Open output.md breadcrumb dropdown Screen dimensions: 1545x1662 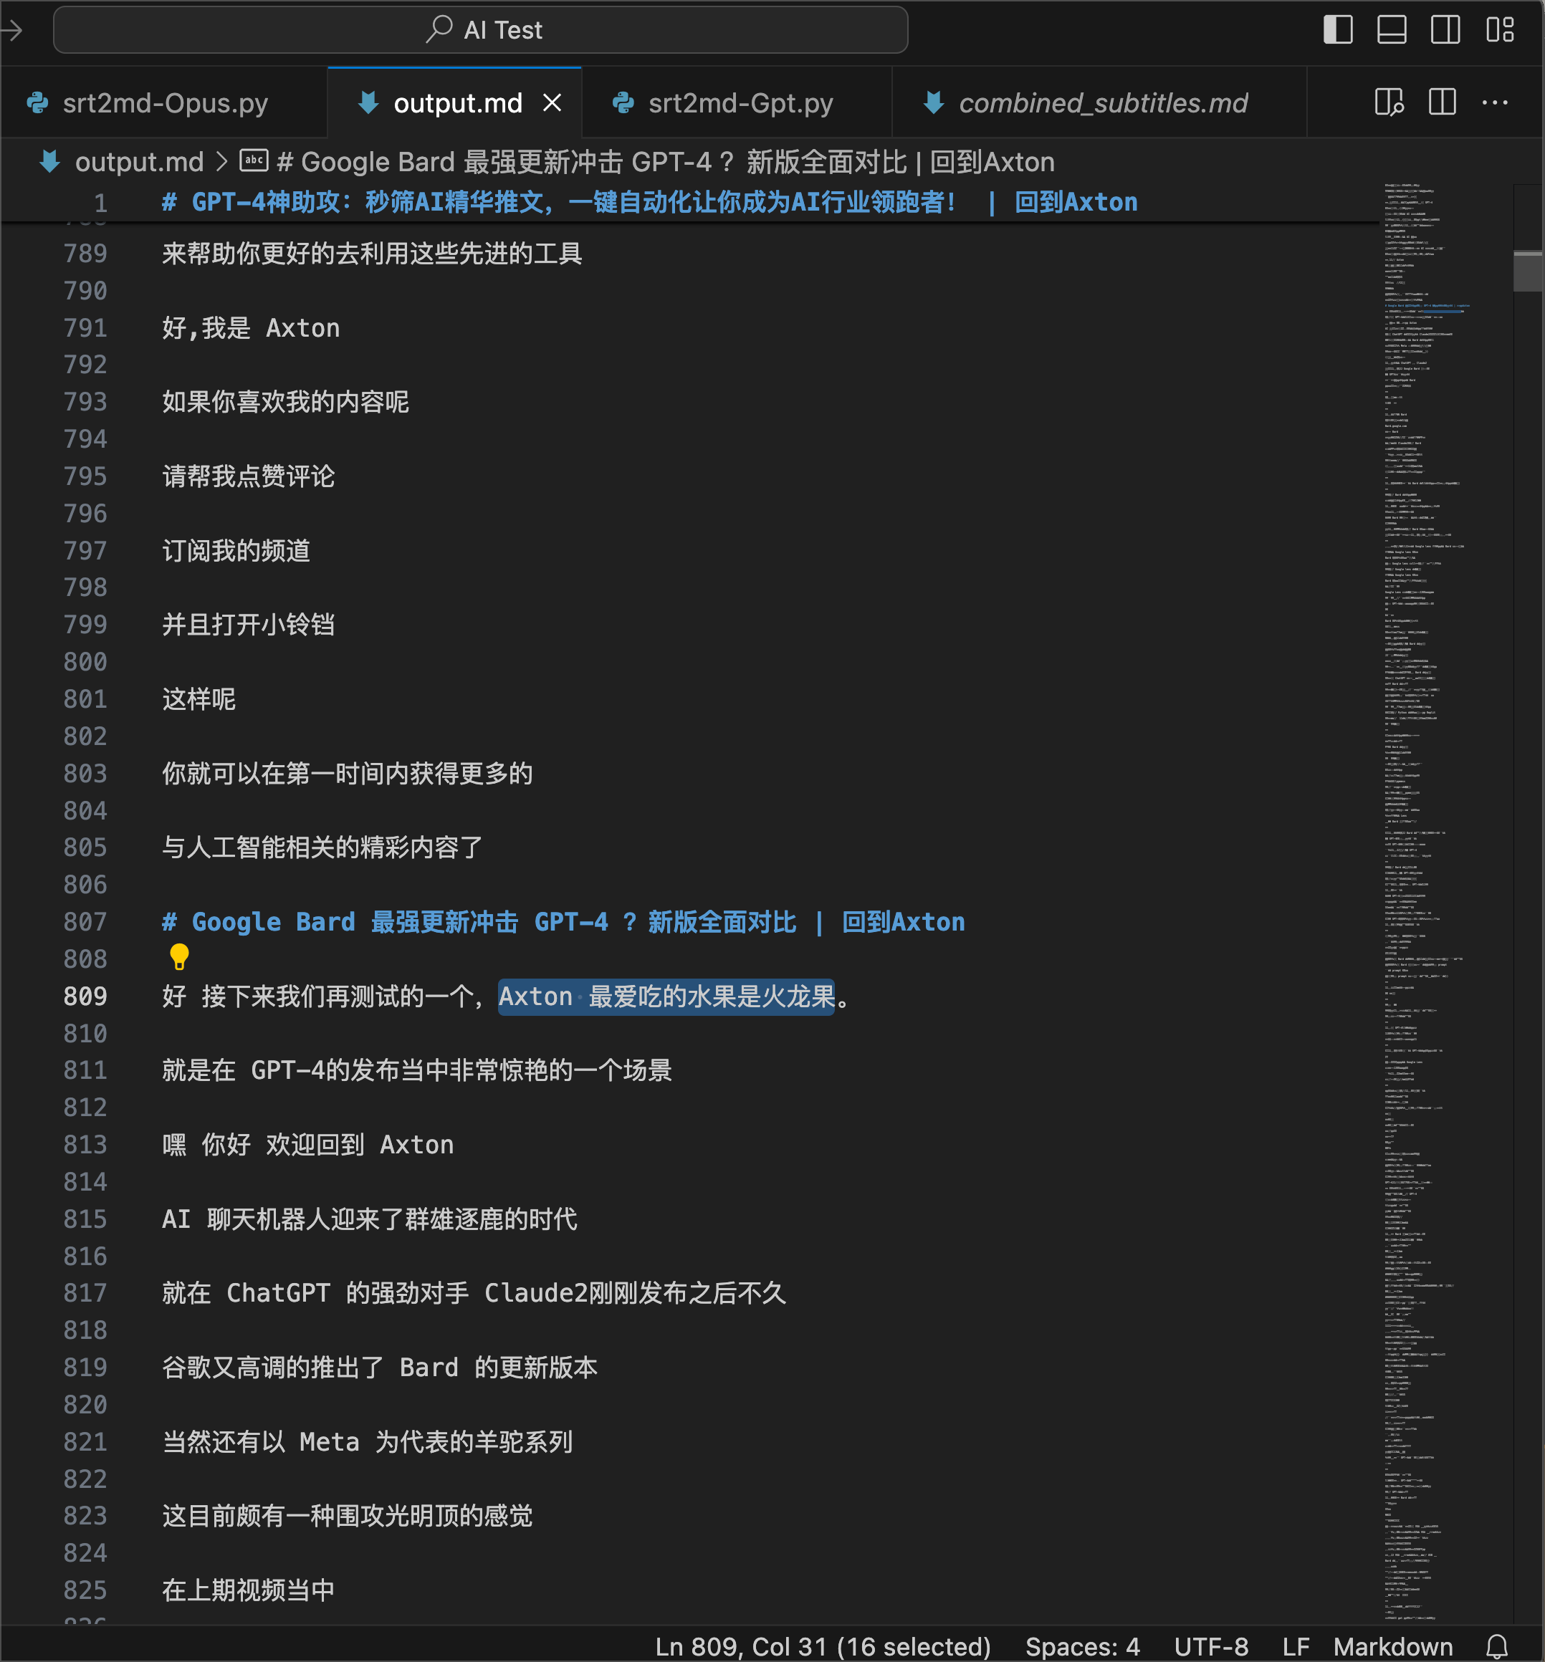pos(139,161)
